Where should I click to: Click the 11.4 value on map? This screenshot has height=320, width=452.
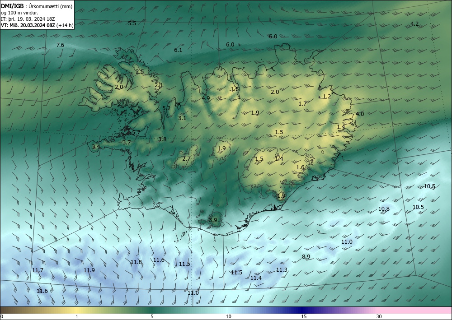point(256,278)
